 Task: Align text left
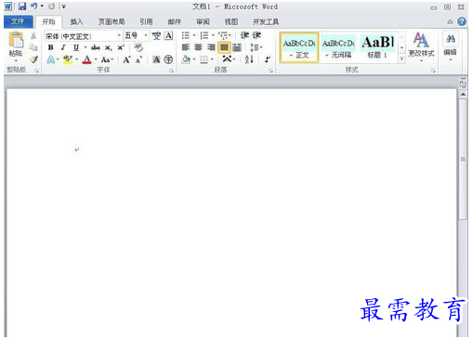[186, 47]
